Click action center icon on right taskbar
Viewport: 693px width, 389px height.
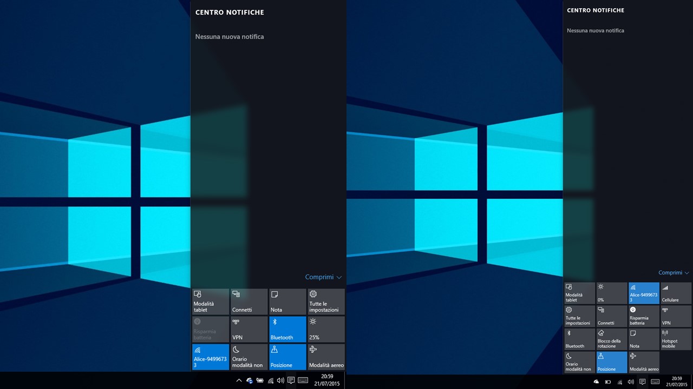643,382
